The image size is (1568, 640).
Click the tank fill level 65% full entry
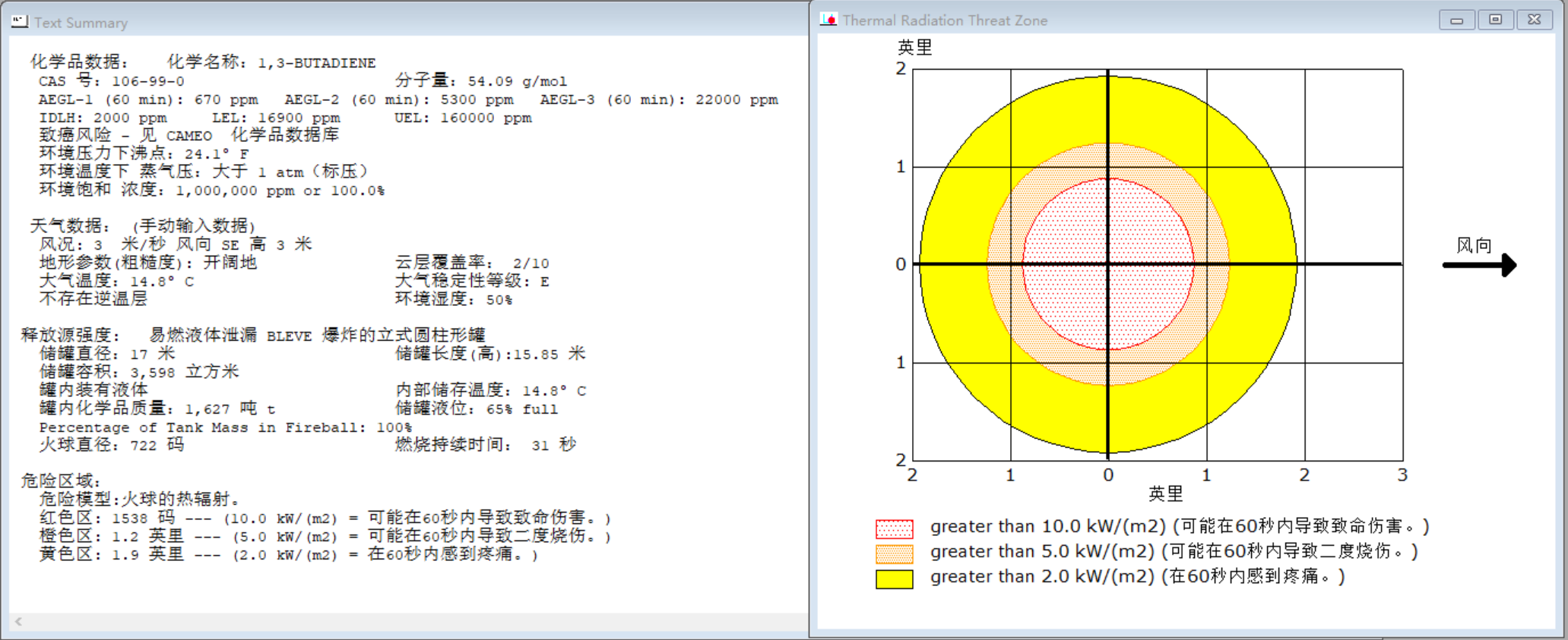pos(477,408)
